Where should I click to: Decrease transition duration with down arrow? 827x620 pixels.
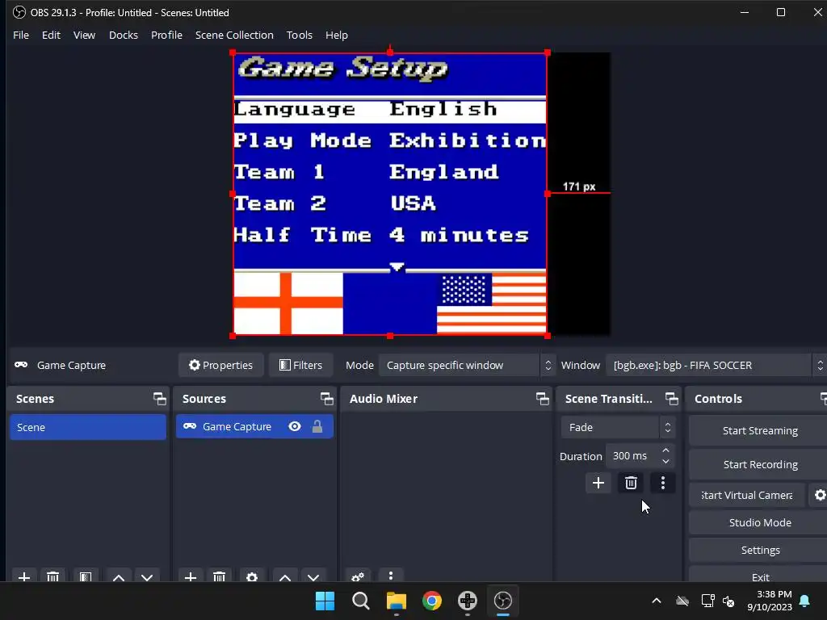[665, 461]
